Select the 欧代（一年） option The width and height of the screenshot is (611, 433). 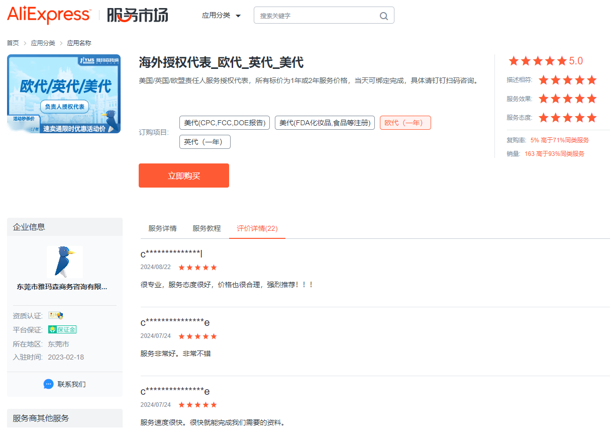click(x=405, y=123)
